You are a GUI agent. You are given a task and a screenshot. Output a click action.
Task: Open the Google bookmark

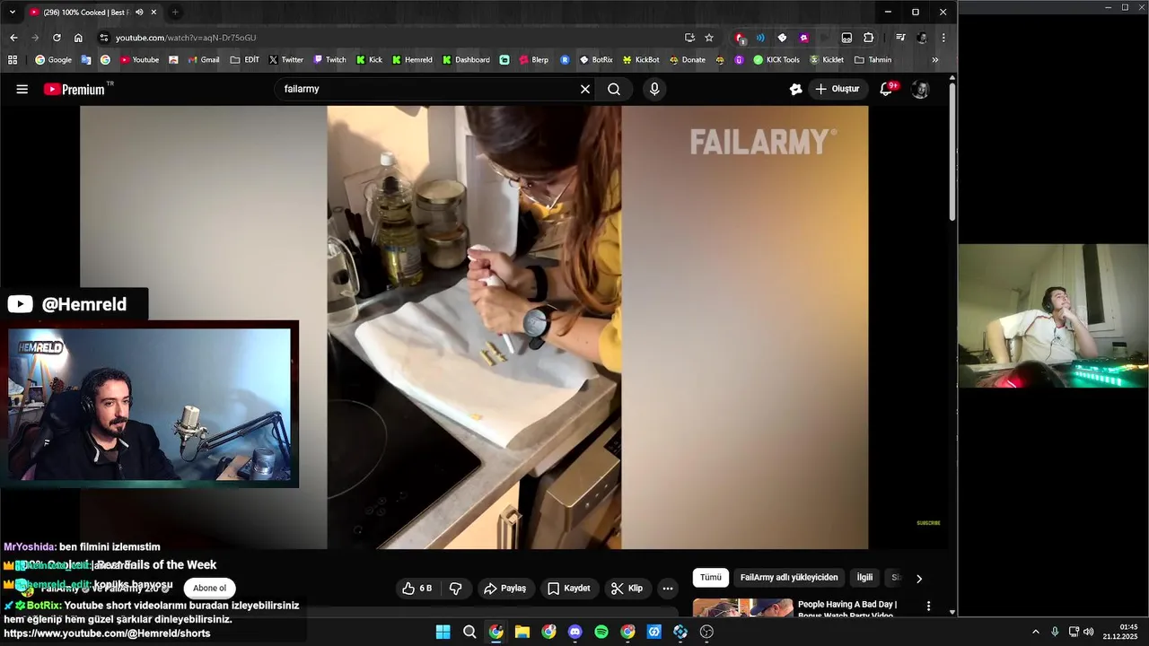53,60
